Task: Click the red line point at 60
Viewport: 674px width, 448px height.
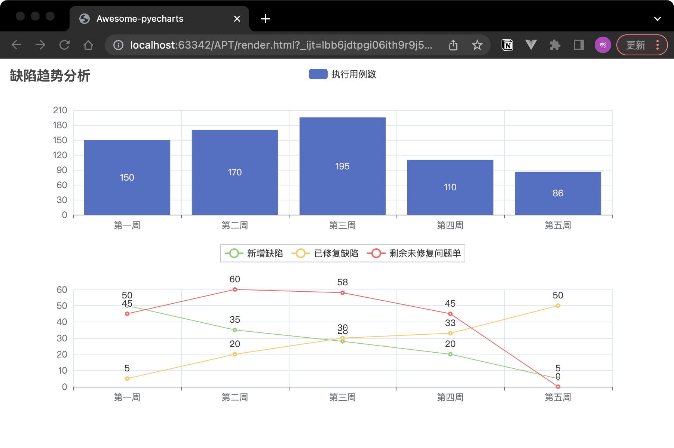Action: point(235,289)
